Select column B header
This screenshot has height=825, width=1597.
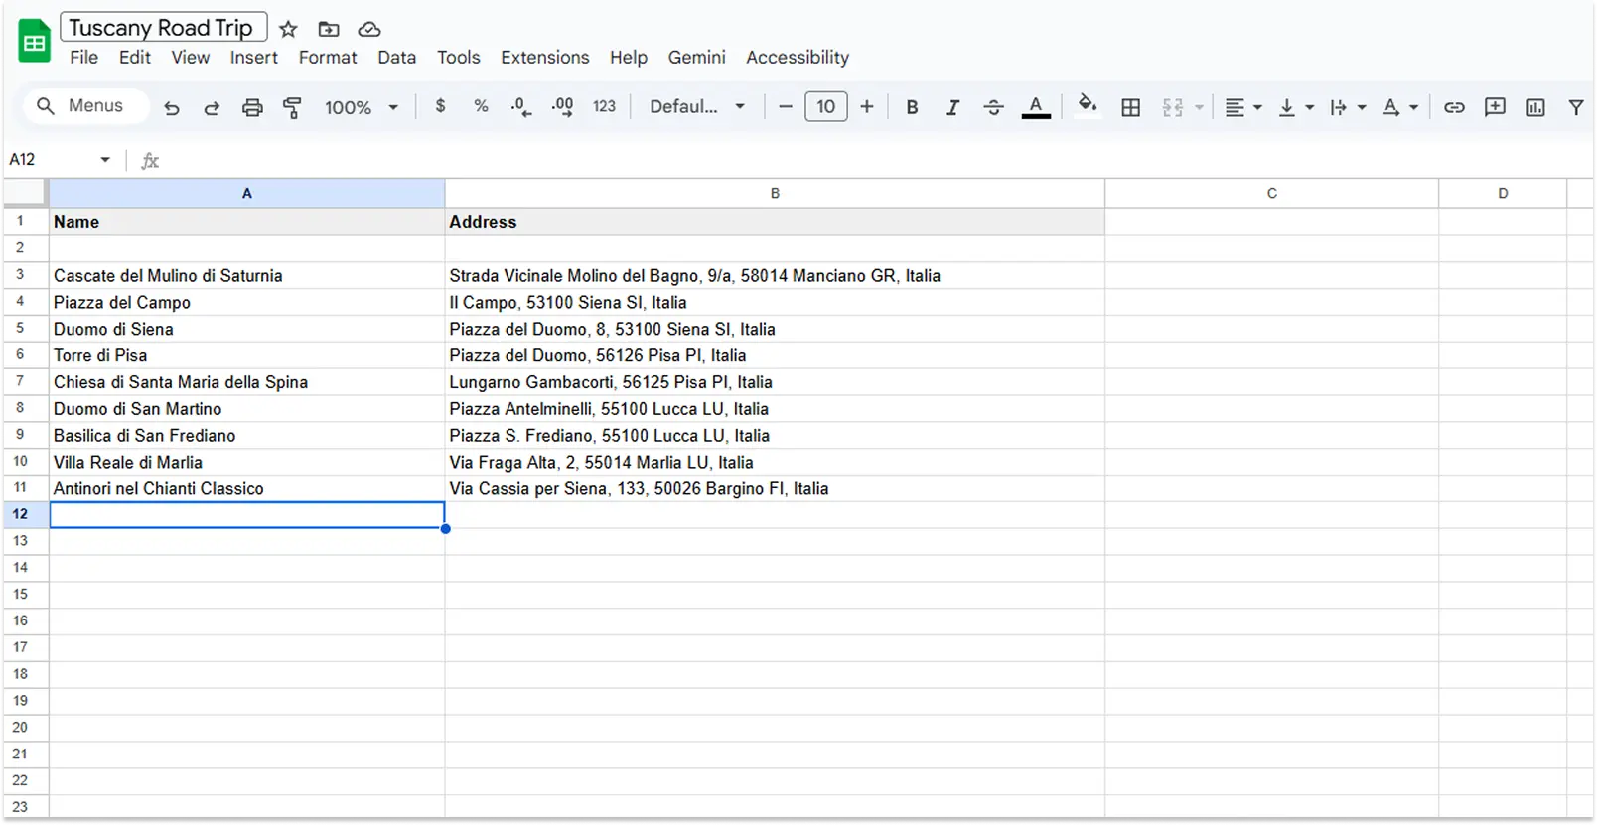pos(775,194)
